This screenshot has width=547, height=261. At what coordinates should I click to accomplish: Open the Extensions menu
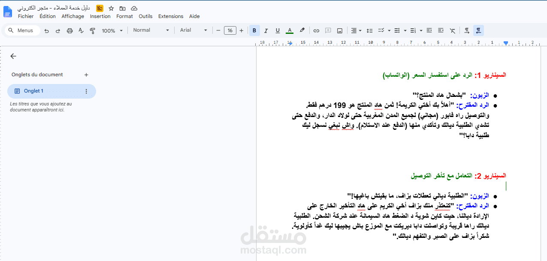click(171, 16)
